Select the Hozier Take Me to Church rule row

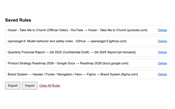77,30
